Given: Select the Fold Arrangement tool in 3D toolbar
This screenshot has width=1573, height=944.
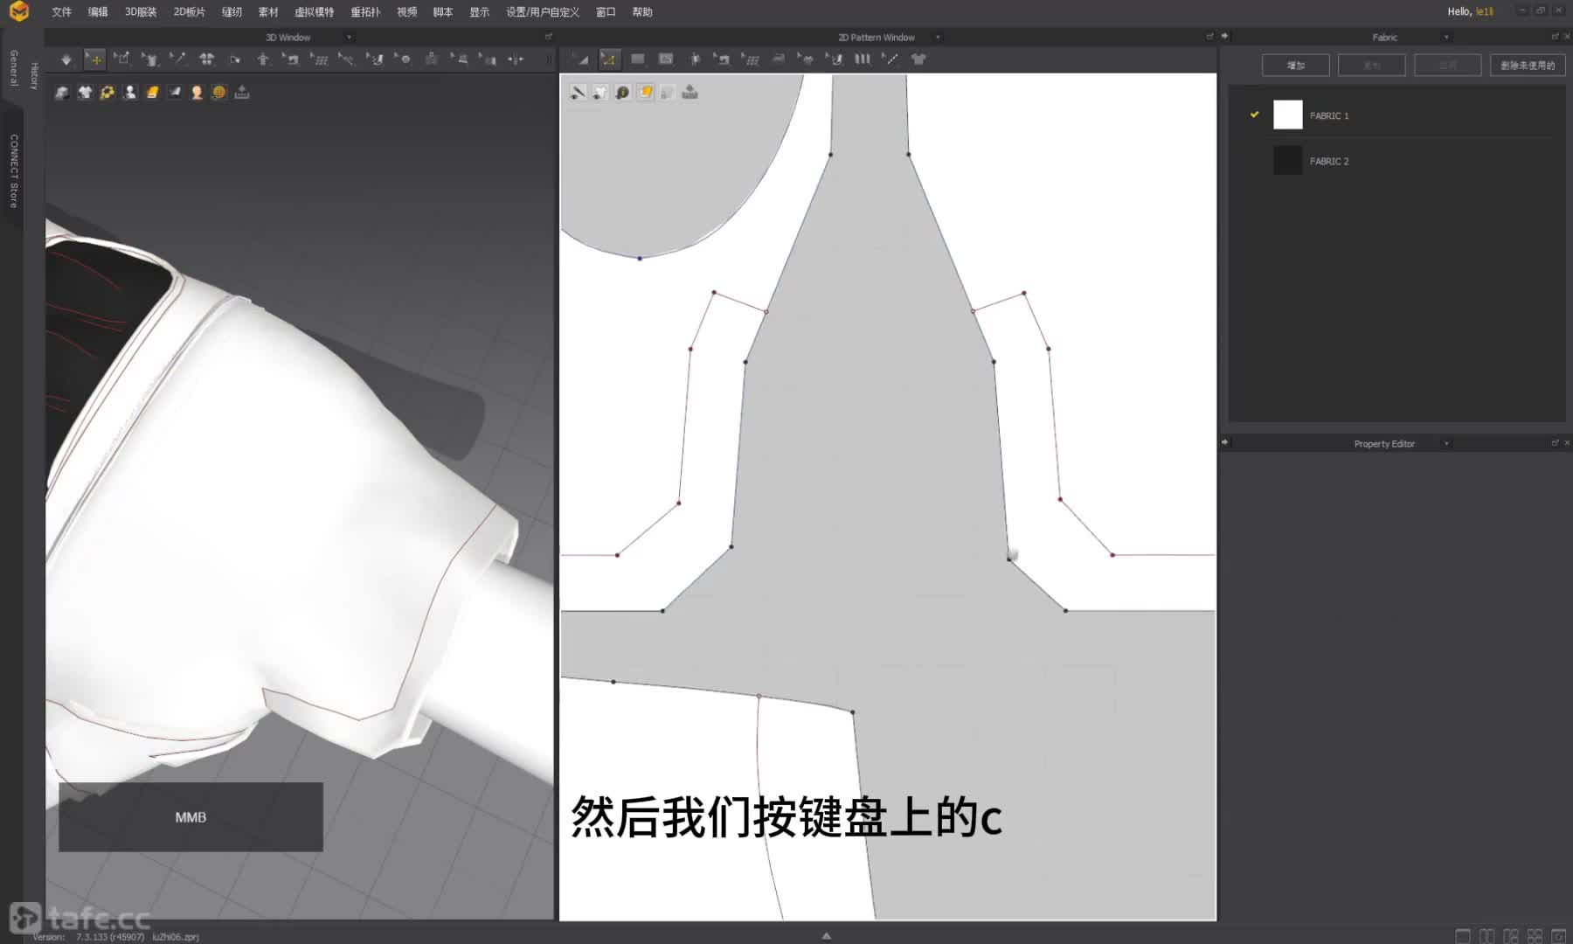Looking at the screenshot, I should [235, 59].
